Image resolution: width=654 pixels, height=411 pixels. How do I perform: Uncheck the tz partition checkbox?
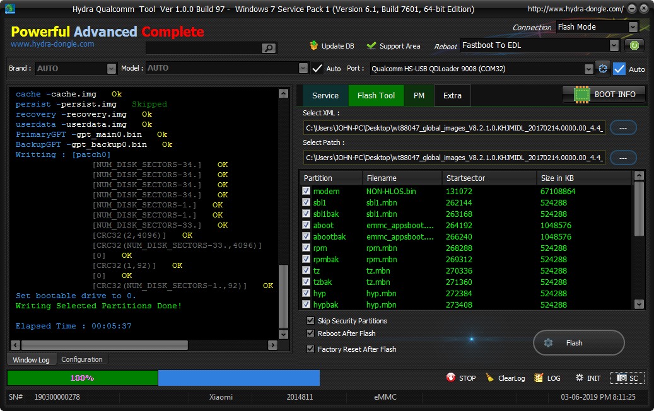306,270
